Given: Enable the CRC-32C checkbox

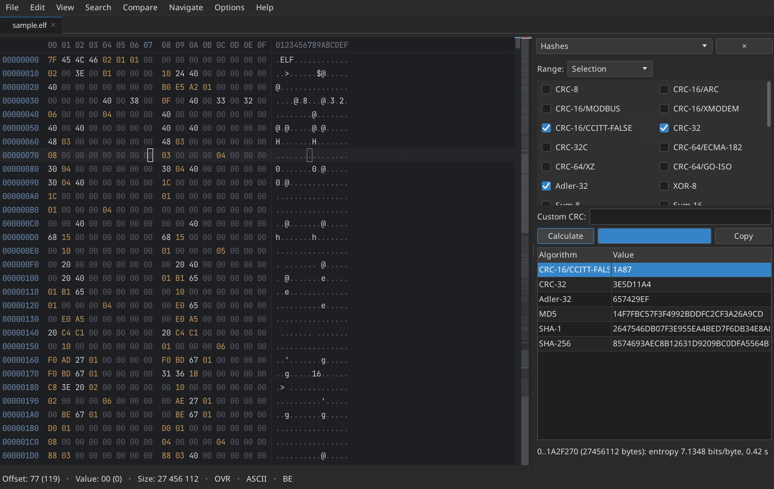Looking at the screenshot, I should click(546, 147).
